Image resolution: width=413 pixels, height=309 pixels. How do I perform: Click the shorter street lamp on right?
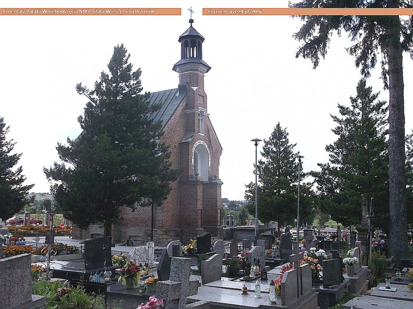[299, 192]
